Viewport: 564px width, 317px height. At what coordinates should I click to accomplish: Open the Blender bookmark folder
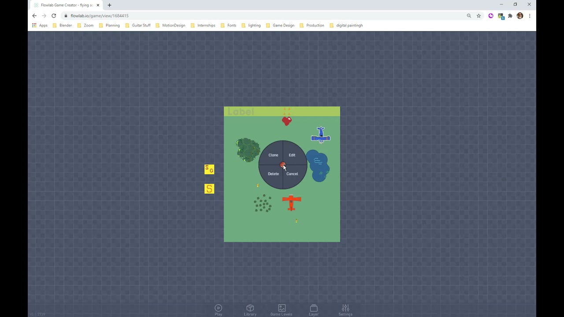pyautogui.click(x=62, y=26)
